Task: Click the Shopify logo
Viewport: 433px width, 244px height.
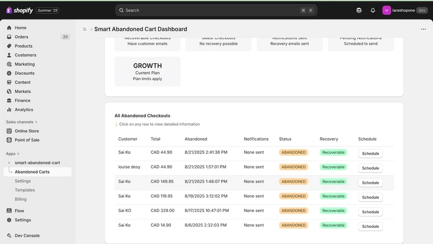Action: pos(19,10)
